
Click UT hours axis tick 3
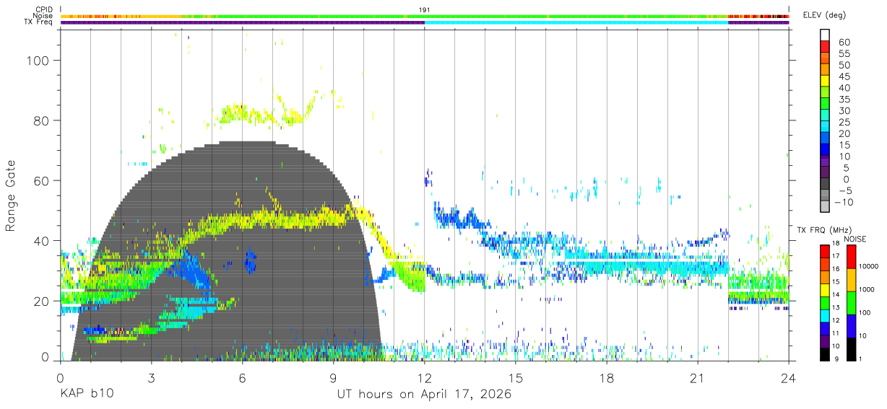tap(151, 378)
